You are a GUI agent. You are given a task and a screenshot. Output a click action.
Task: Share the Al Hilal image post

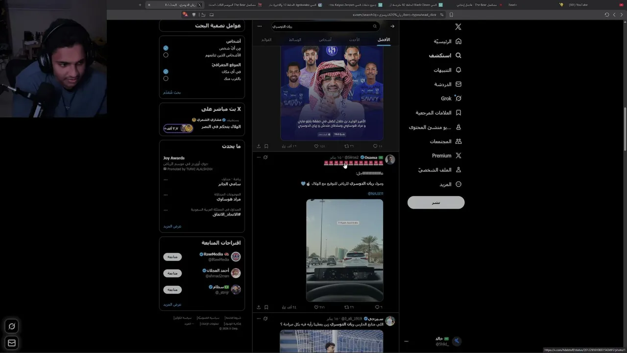pyautogui.click(x=259, y=146)
